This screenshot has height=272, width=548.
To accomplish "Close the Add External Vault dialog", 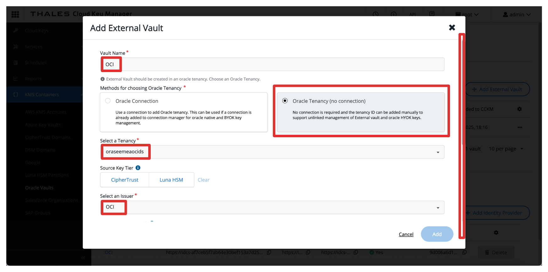I will point(452,28).
